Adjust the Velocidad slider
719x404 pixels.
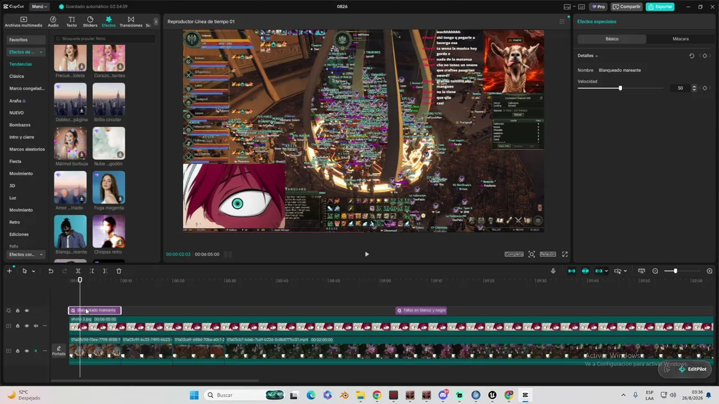620,88
